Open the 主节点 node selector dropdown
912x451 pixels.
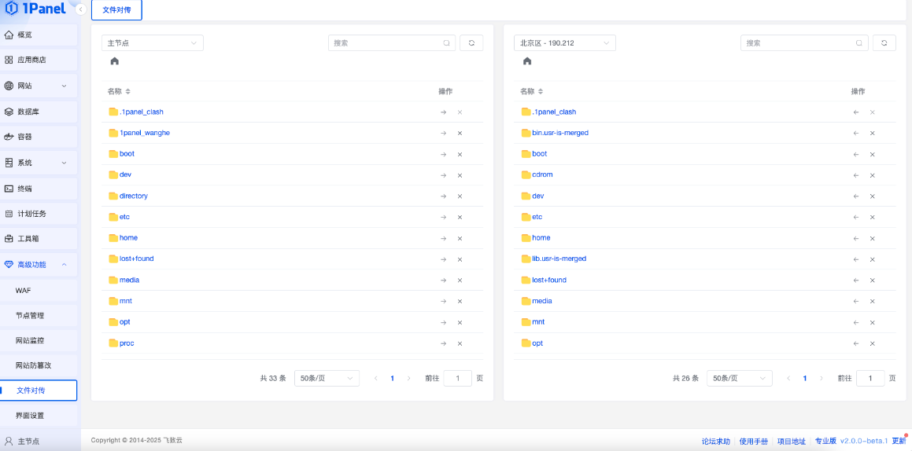click(x=152, y=43)
